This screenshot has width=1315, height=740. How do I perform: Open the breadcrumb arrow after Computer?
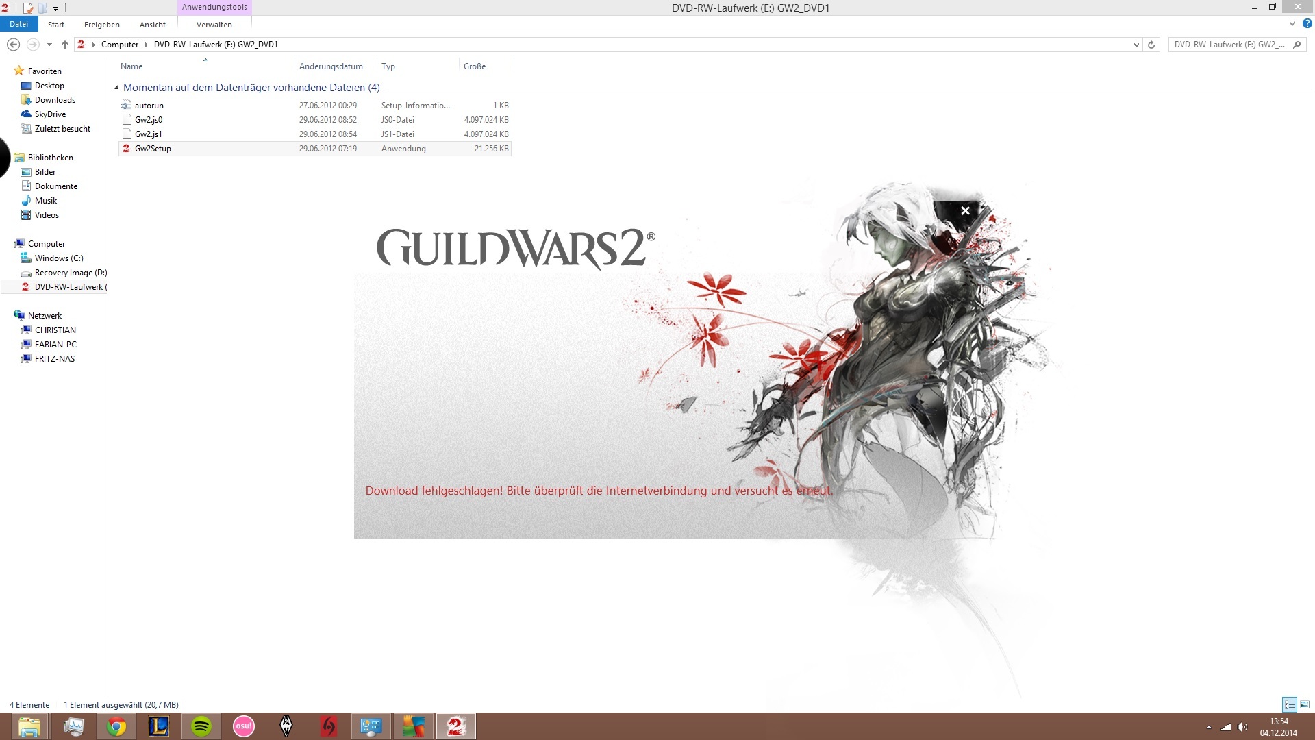[146, 45]
